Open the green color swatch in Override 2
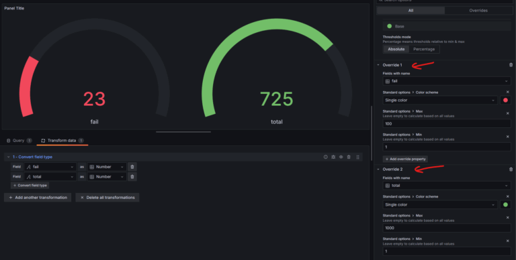The width and height of the screenshot is (516, 260). tap(505, 204)
